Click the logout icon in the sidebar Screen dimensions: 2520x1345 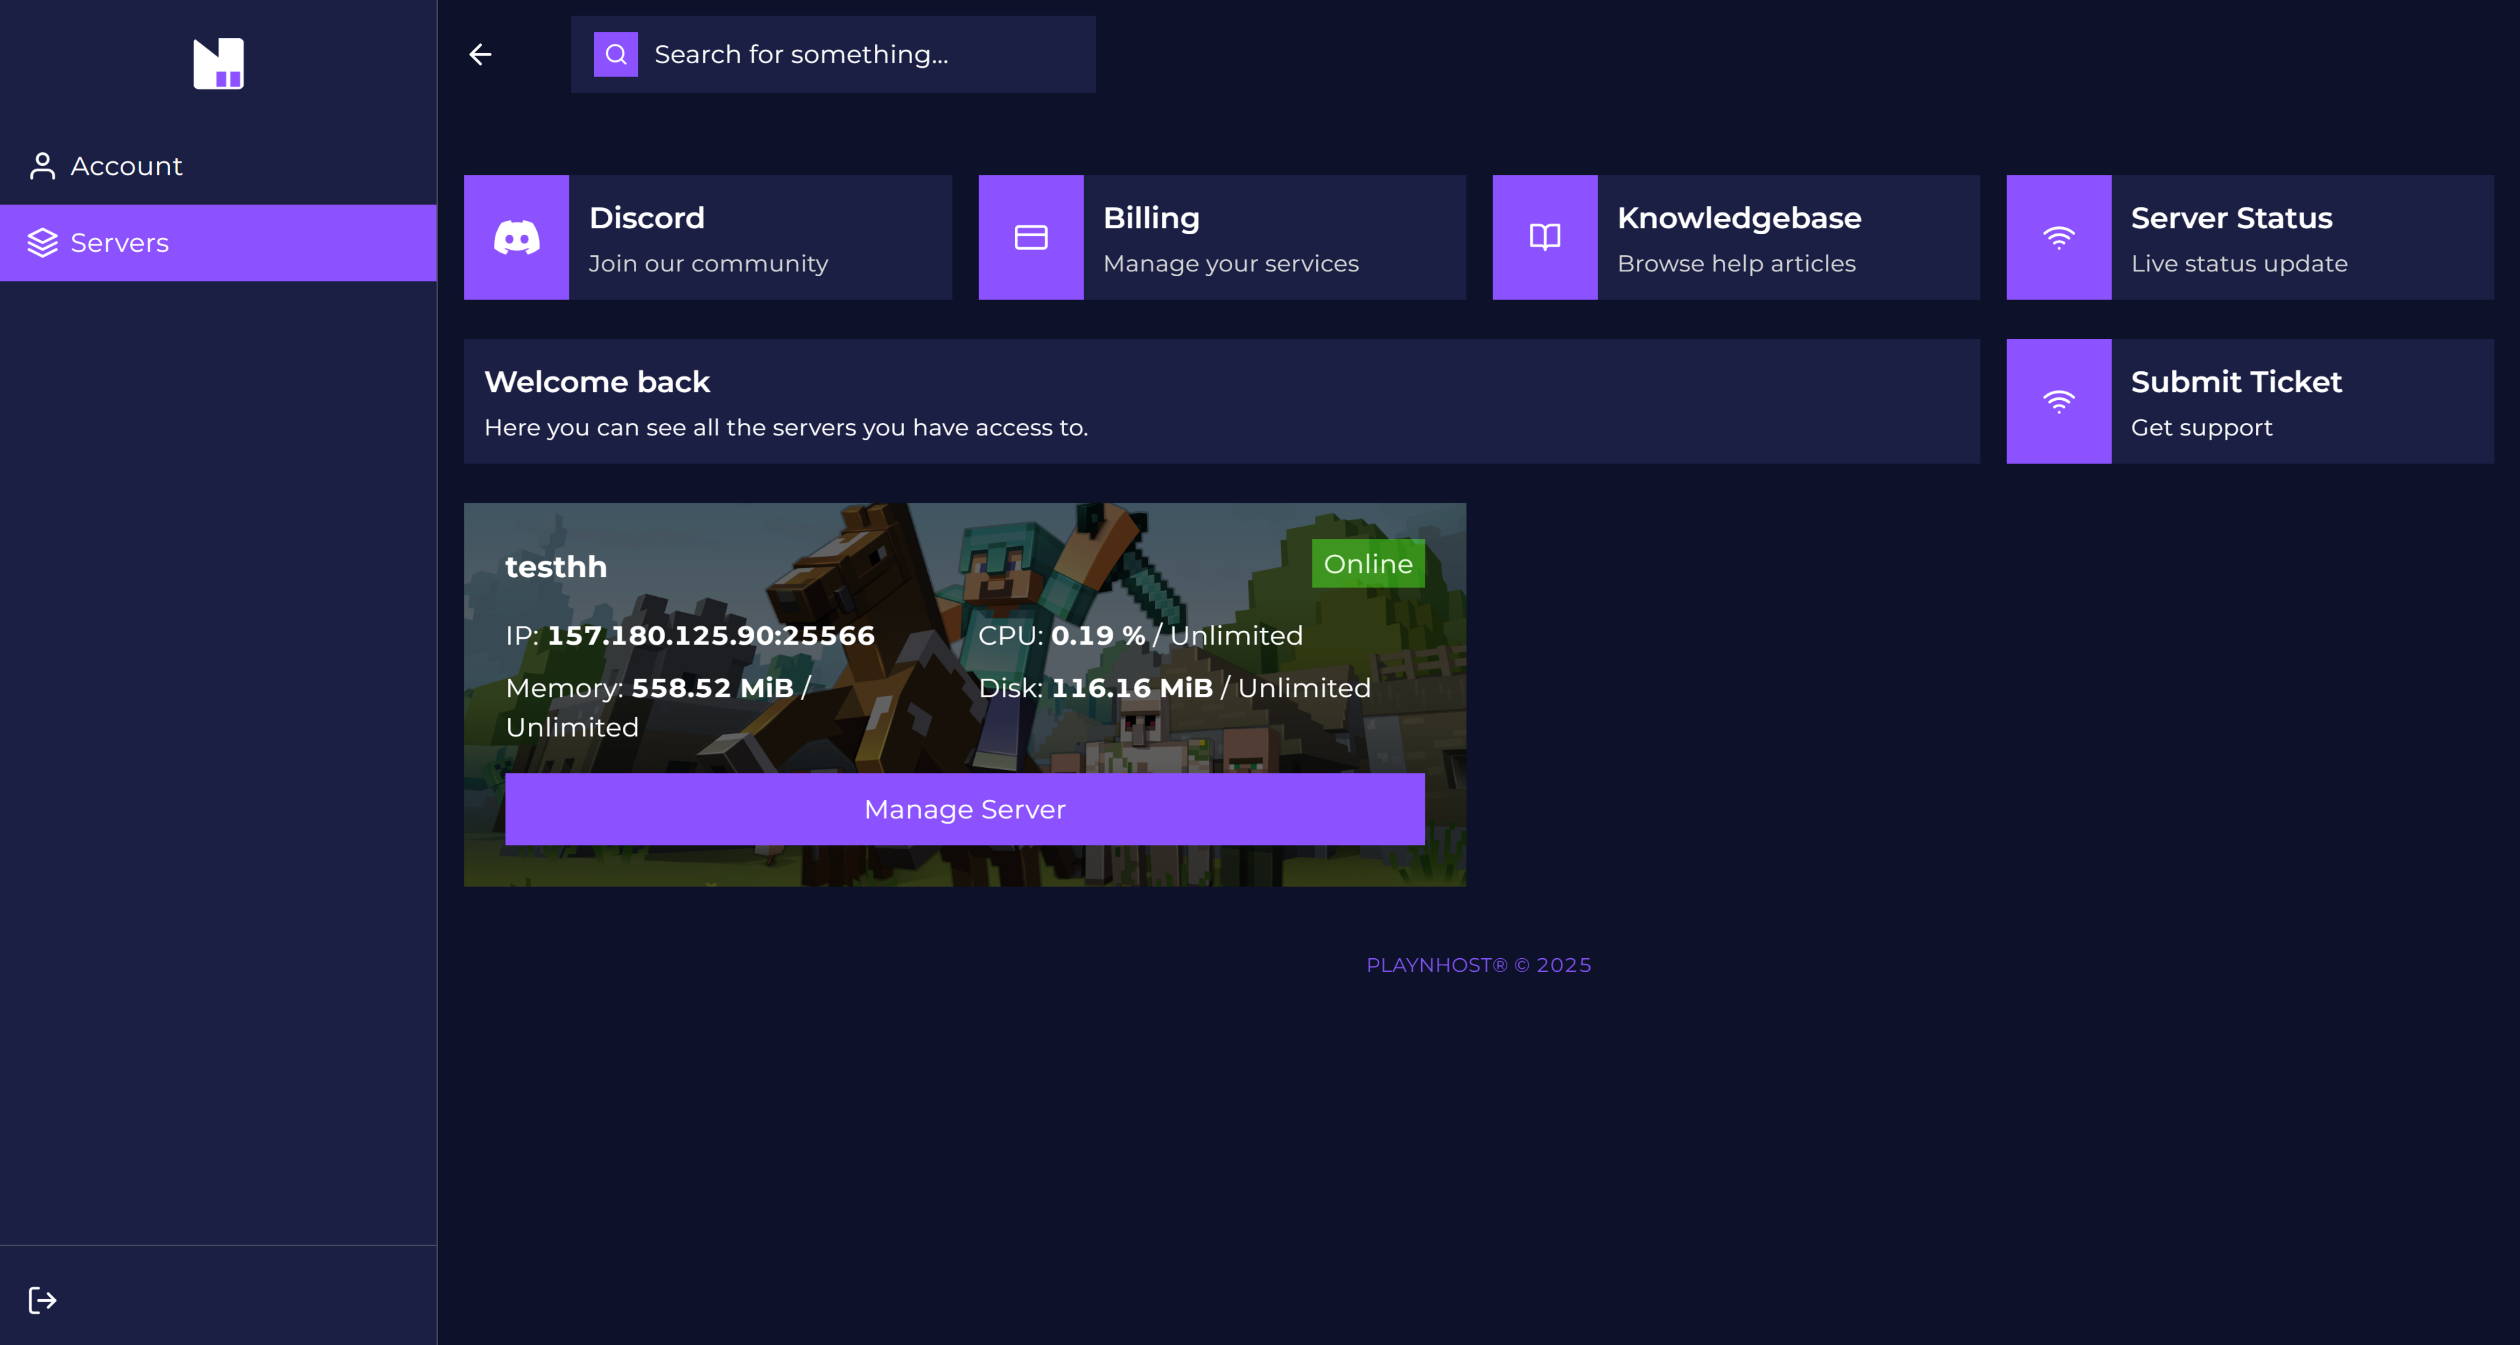tap(42, 1300)
